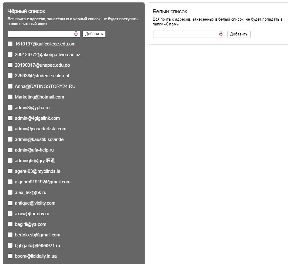The height and width of the screenshot is (264, 299).
Task: Mark the Marketing@hotmail.com checkbox
Action: [x=10, y=97]
